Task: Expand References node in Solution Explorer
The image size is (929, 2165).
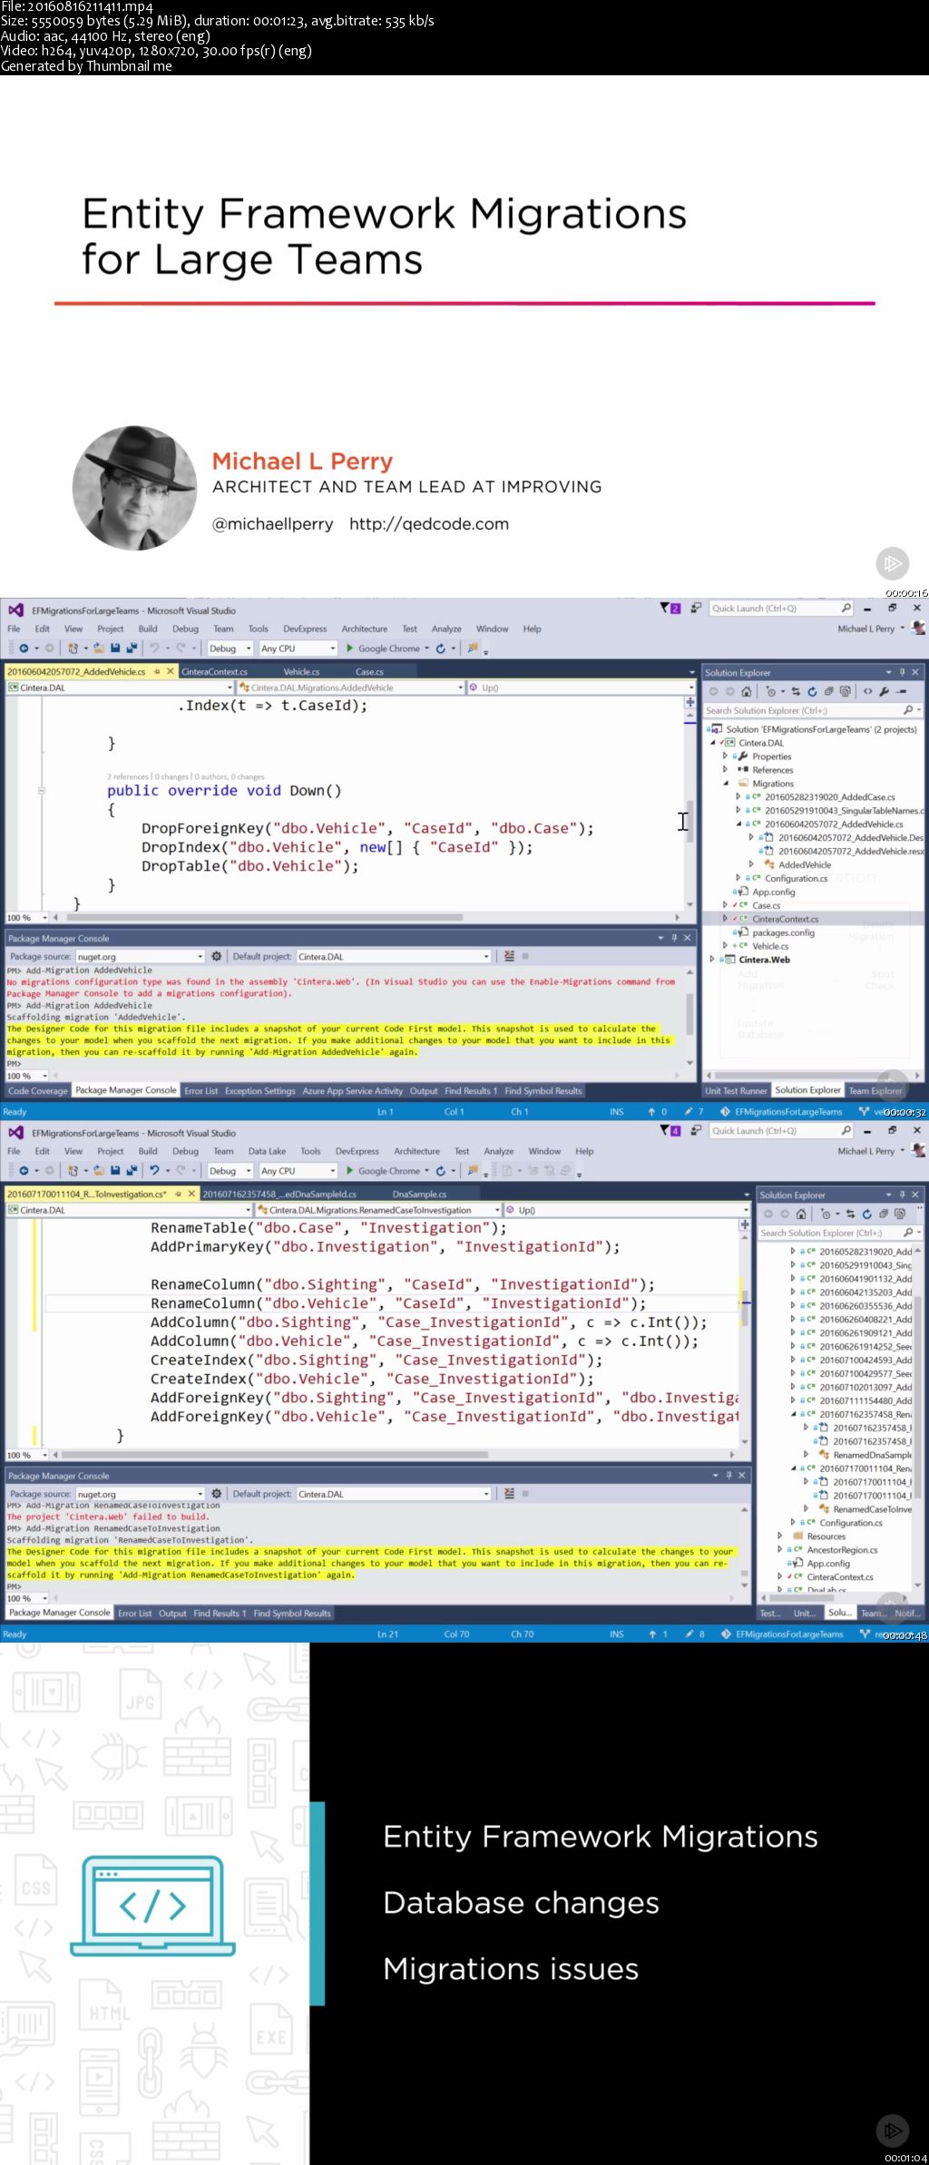Action: (x=726, y=770)
